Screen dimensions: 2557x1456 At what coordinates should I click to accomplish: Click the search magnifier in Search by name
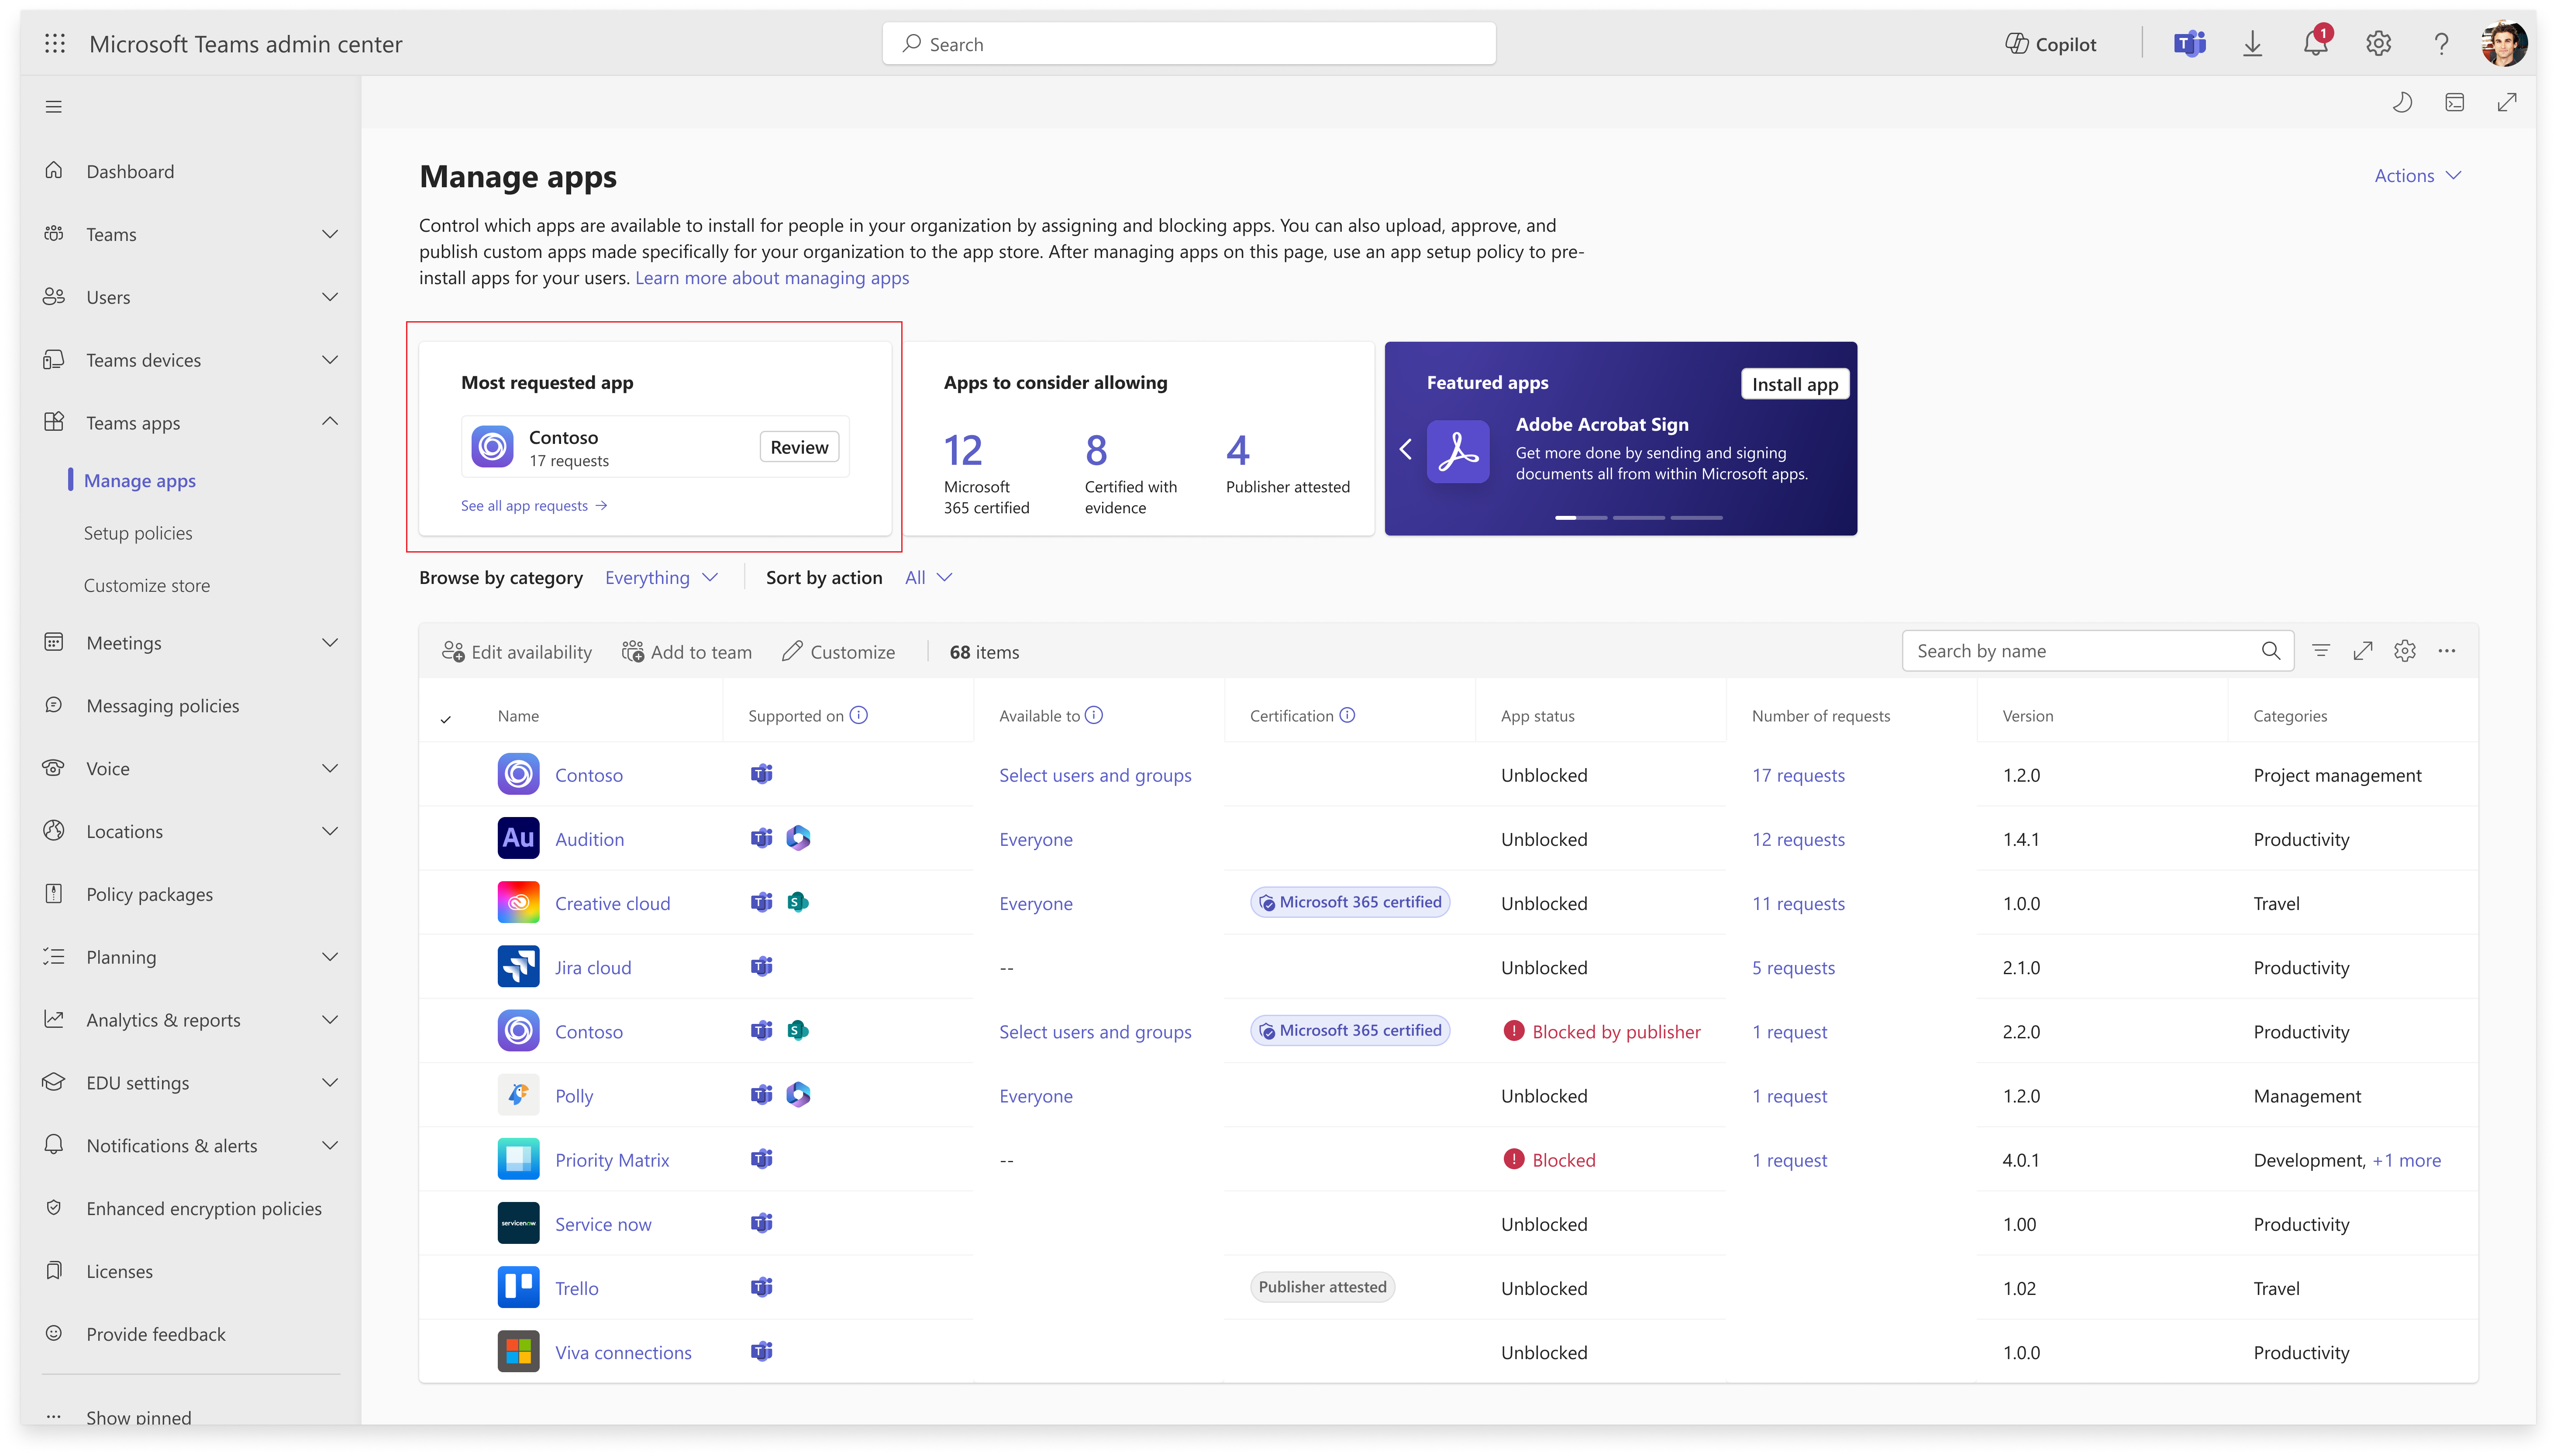(2271, 651)
